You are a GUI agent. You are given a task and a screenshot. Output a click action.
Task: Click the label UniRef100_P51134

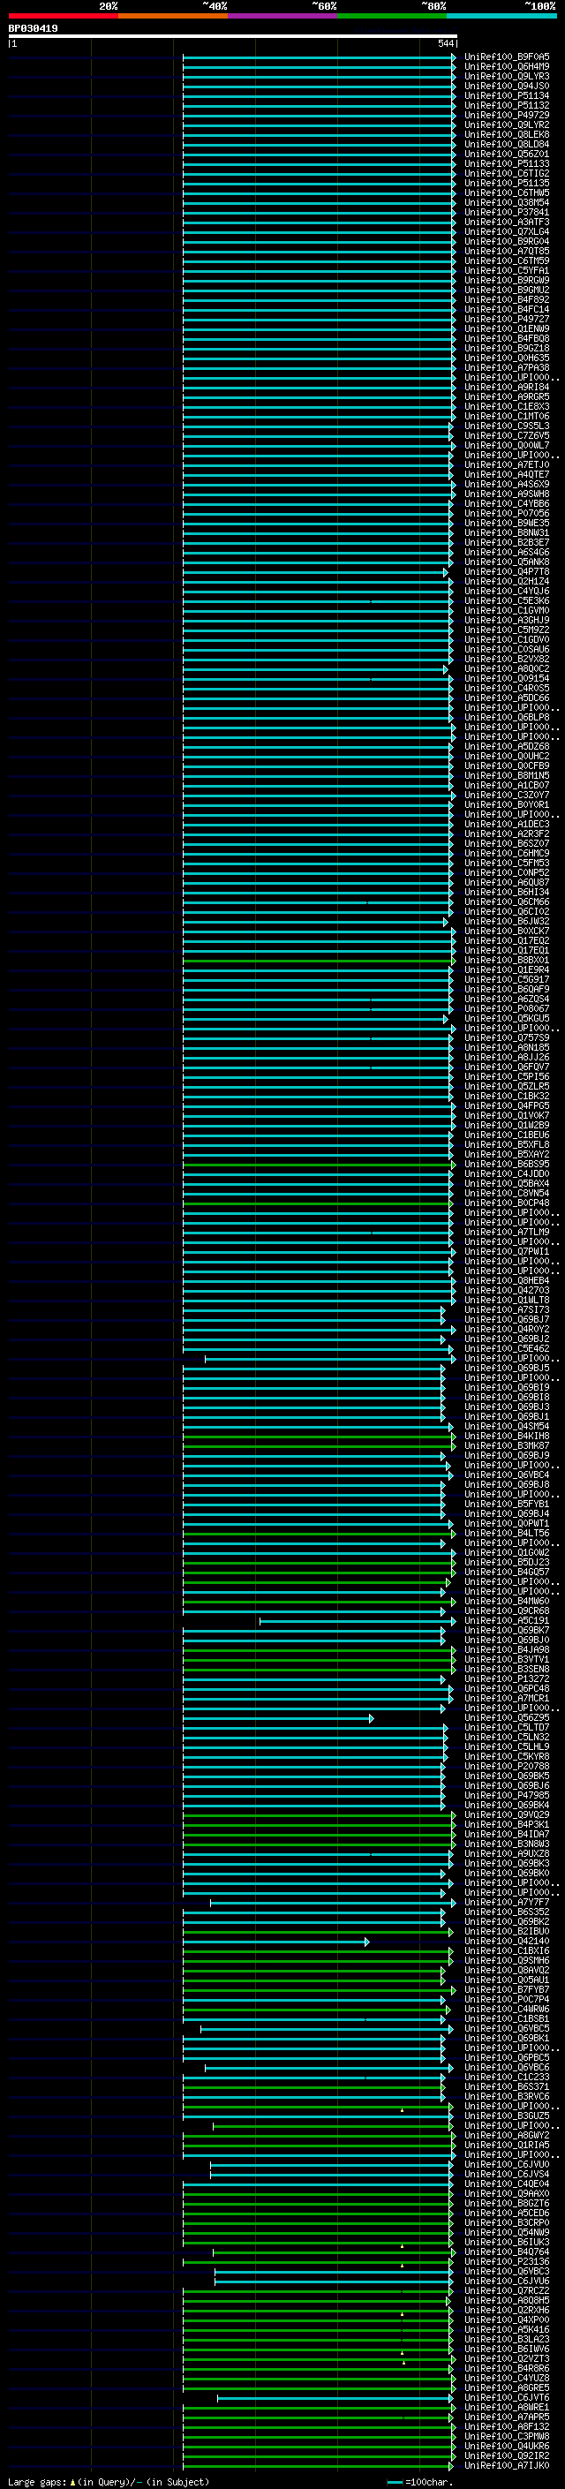507,95
